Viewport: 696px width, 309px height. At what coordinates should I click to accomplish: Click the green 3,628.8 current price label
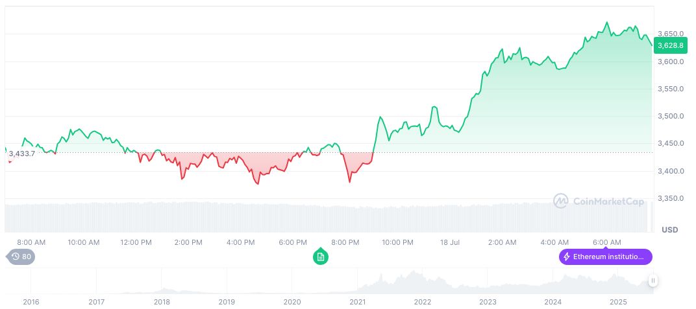pos(669,45)
